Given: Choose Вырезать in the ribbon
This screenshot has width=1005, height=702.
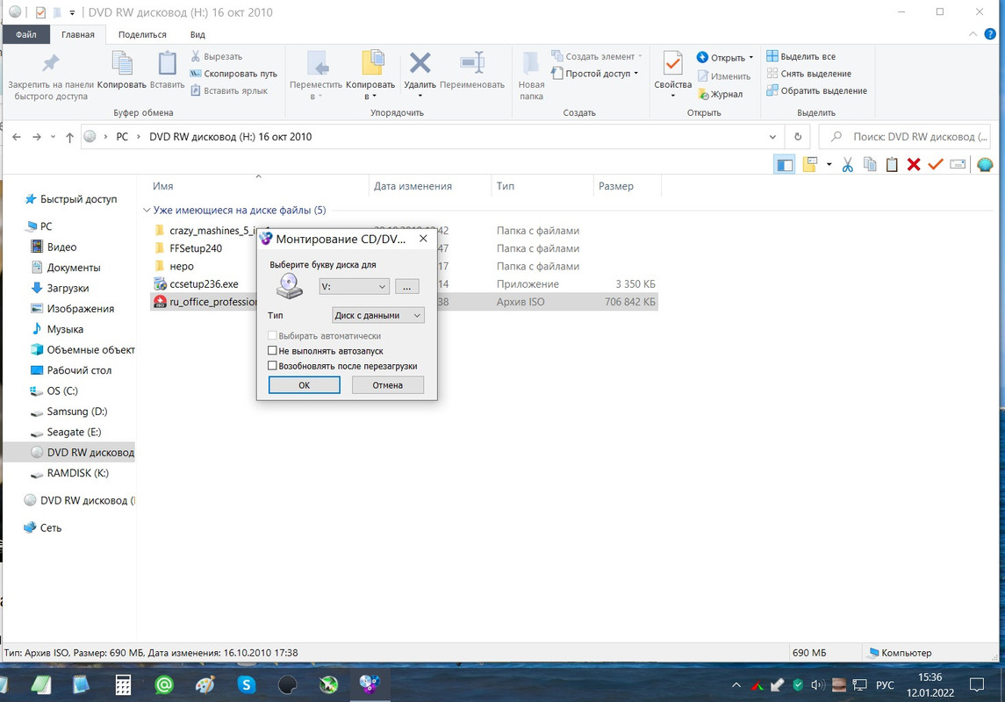Looking at the screenshot, I should pyautogui.click(x=217, y=56).
